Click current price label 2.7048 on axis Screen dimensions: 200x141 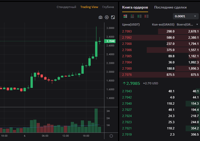110,41
